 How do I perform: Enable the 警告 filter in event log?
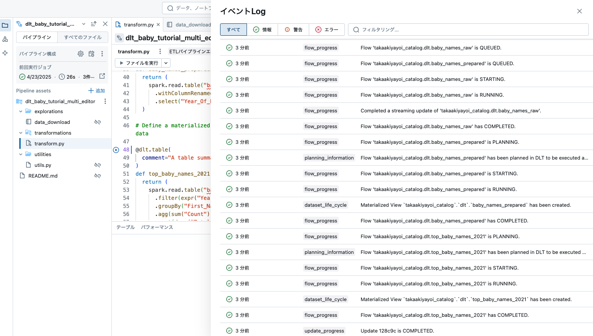[293, 30]
